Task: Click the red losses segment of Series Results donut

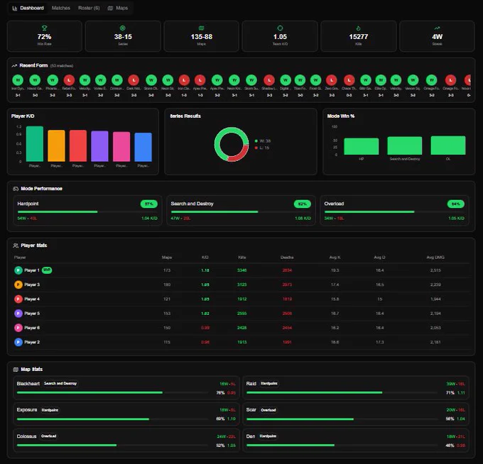Action: (x=241, y=155)
